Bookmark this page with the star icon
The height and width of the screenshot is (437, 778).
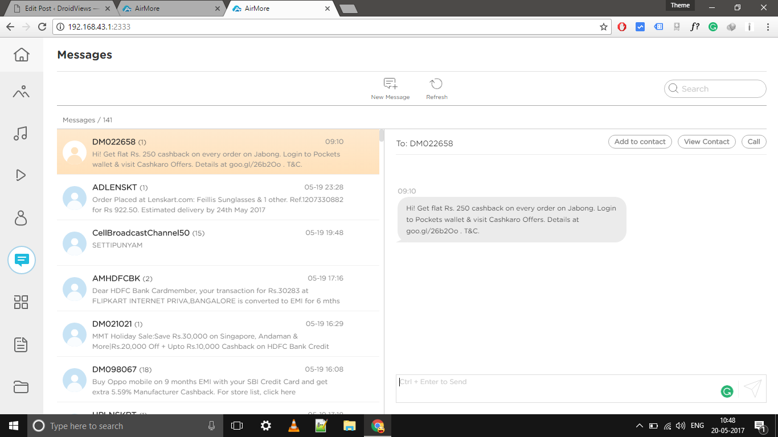click(x=604, y=27)
